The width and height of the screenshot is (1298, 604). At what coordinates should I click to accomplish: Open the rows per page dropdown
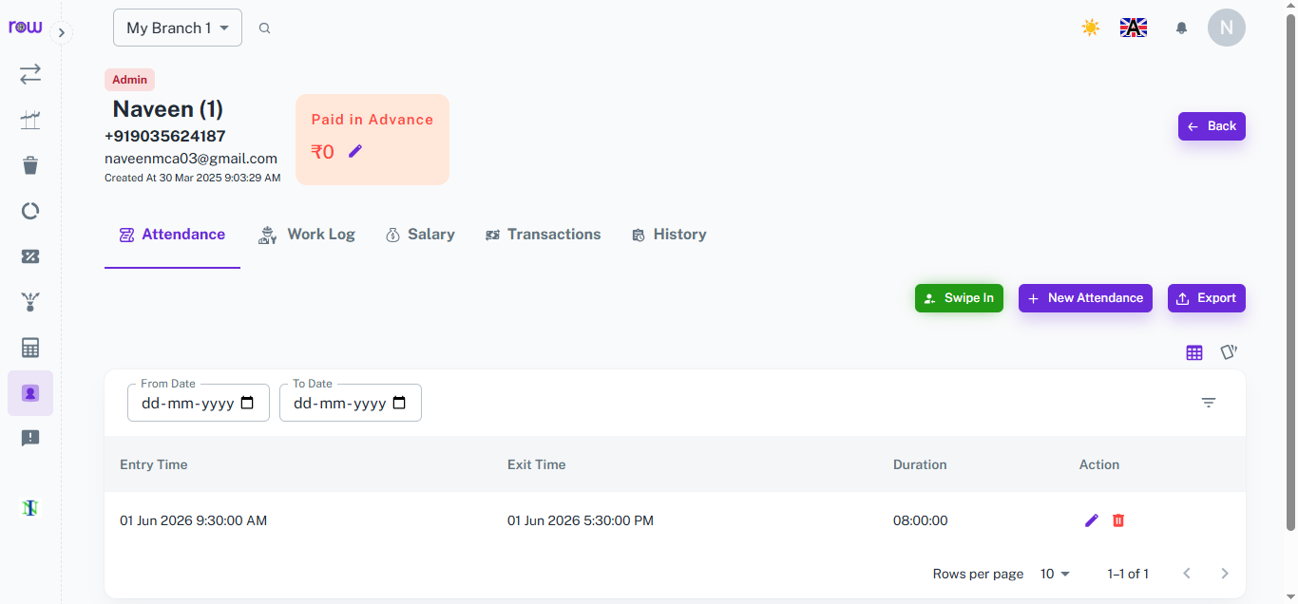point(1055,574)
